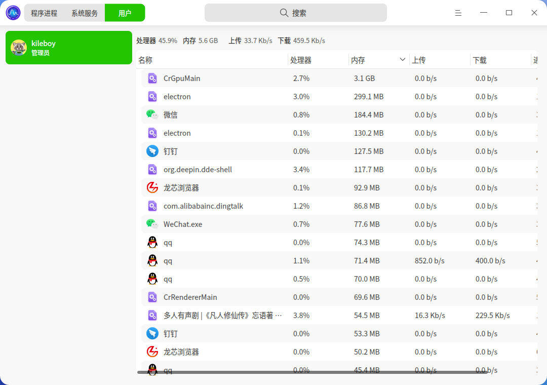547x385 pixels.
Task: Click the 龙芯浏览器 icon with 92.9 MB
Action: [152, 187]
